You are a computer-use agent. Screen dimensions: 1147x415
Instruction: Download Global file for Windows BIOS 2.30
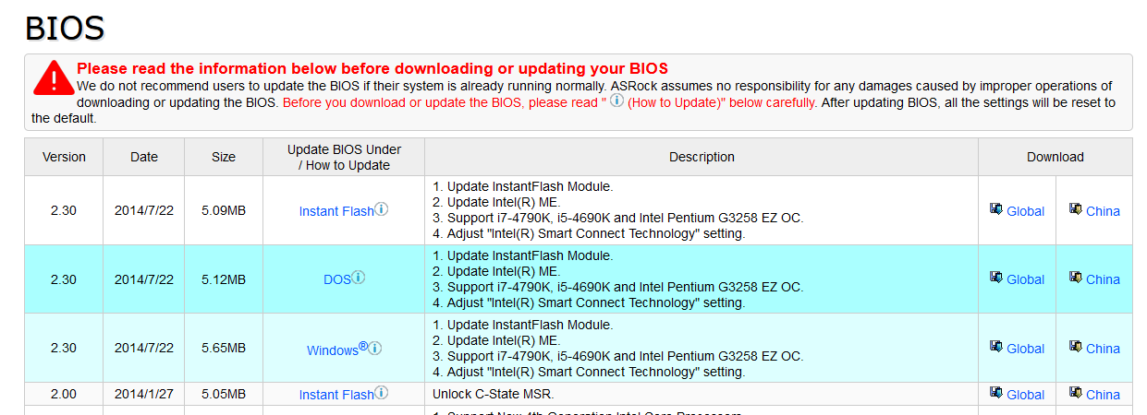pyautogui.click(x=1025, y=349)
